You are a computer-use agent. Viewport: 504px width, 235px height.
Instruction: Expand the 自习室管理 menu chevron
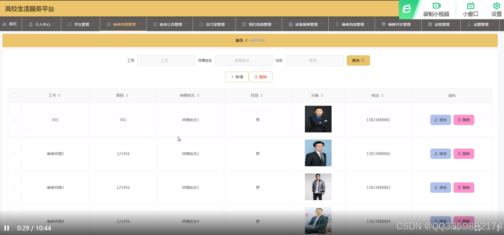click(x=229, y=24)
